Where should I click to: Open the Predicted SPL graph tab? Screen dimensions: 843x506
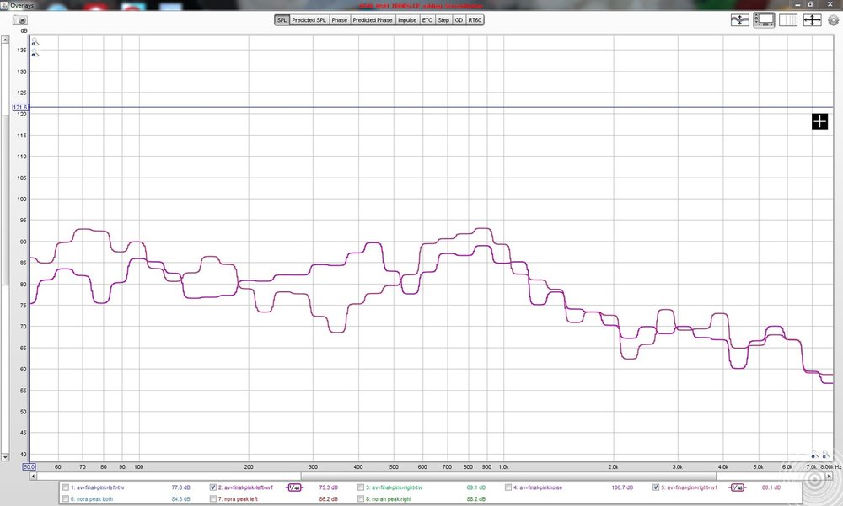tap(309, 20)
